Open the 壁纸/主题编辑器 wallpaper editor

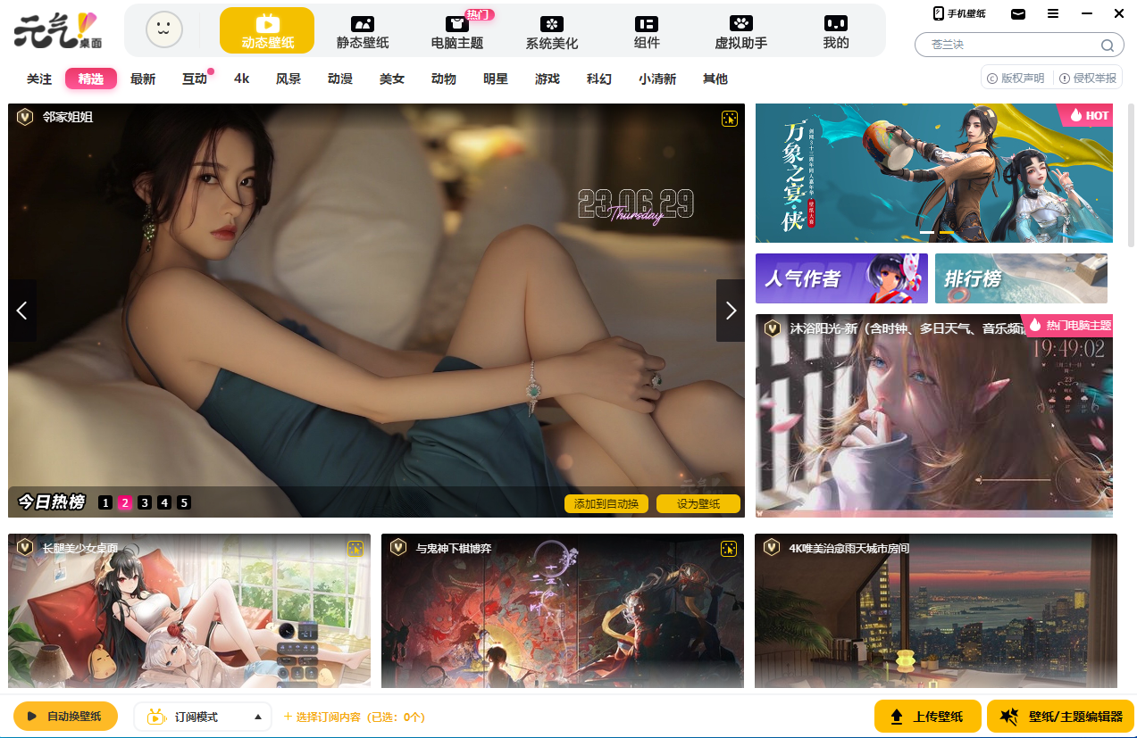[x=1060, y=716]
